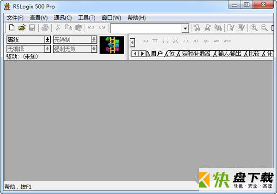
Task: Open the 无强制 forces dropdown
Action: [x=94, y=40]
